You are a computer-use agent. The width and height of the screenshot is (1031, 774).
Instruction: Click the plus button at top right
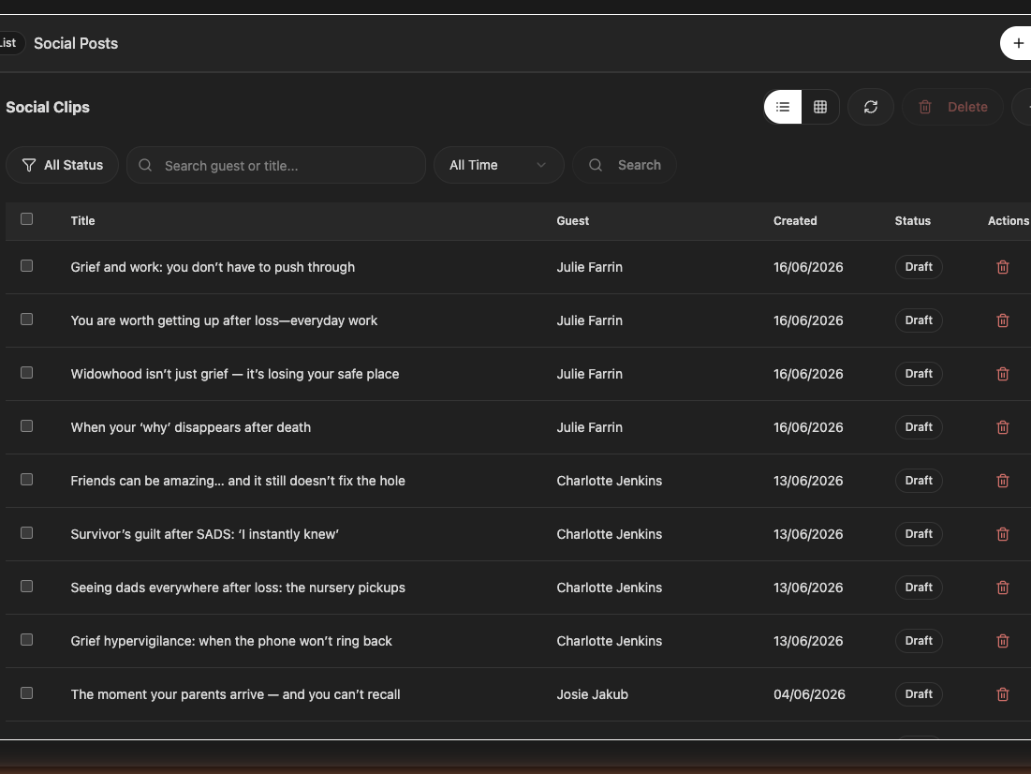point(1018,43)
